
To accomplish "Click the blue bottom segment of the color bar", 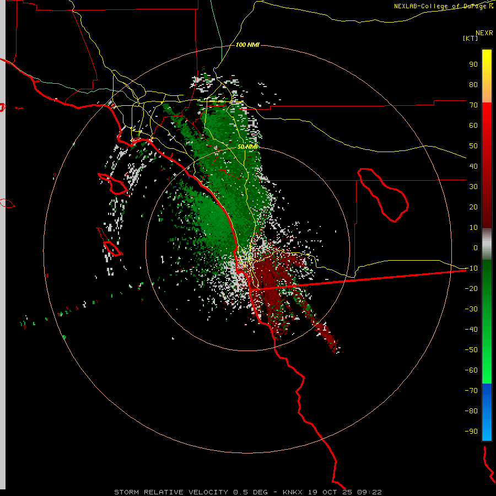I will [x=487, y=412].
